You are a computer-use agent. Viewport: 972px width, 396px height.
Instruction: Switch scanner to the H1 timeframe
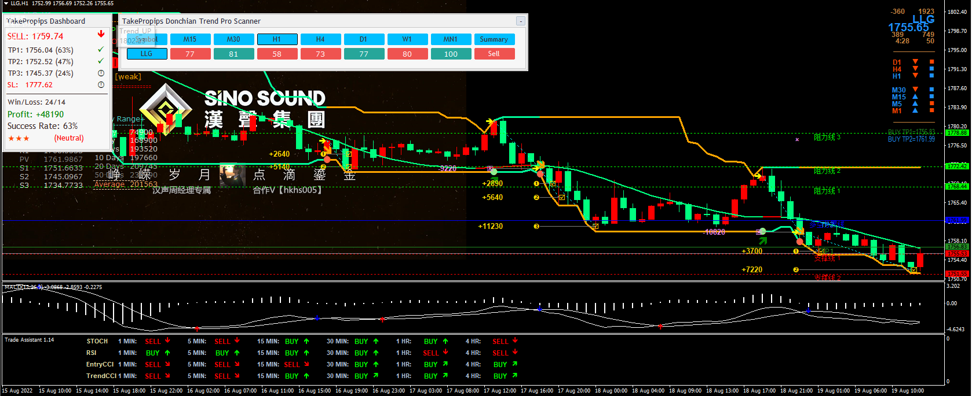click(277, 39)
